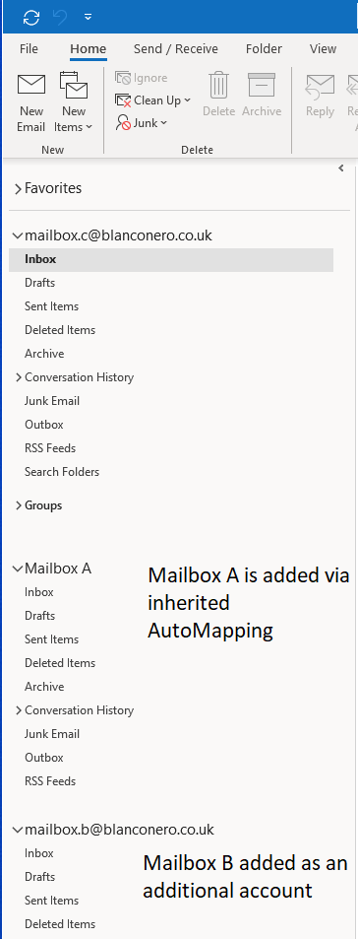The height and width of the screenshot is (939, 358).
Task: Create a New Email
Action: 31,101
